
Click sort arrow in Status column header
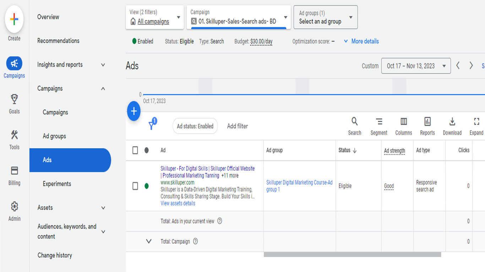[x=354, y=150]
